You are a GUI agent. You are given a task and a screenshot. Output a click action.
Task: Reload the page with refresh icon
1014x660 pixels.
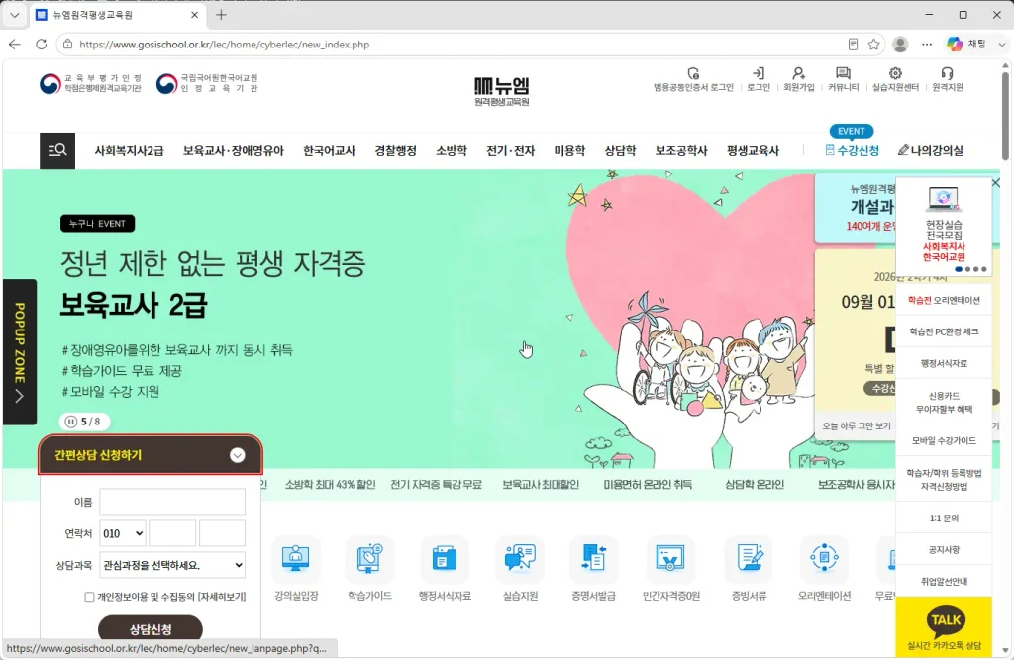(41, 44)
